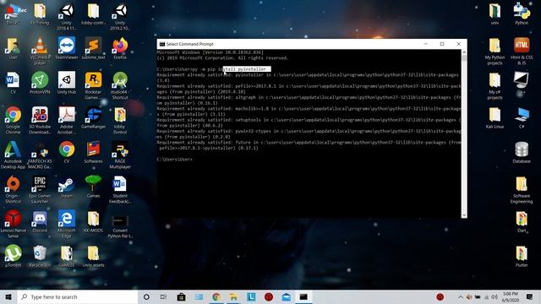
Task: Open Cortana from the taskbar
Action: (x=146, y=296)
